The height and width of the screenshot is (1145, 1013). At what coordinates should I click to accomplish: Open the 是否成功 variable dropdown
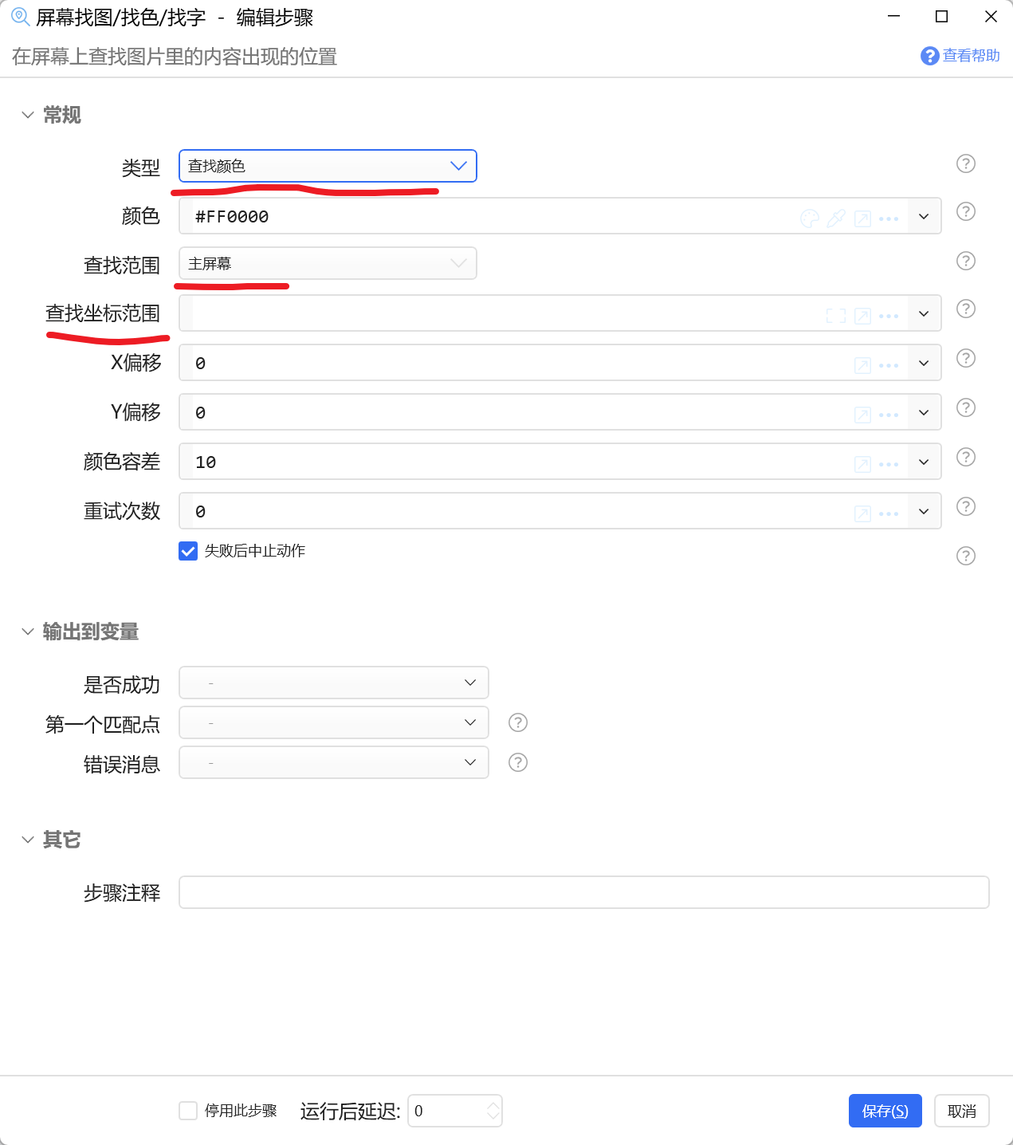(334, 683)
